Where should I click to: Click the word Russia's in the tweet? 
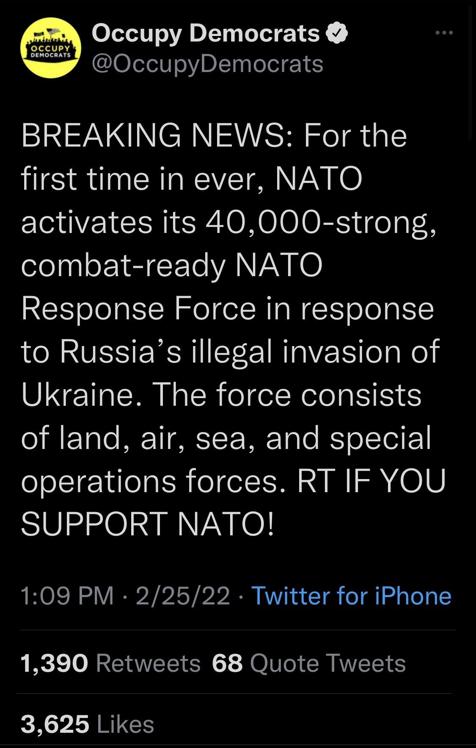point(121,352)
